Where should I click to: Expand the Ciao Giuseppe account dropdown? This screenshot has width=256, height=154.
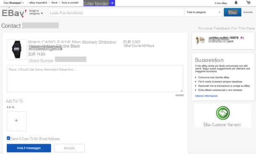(x=13, y=3)
